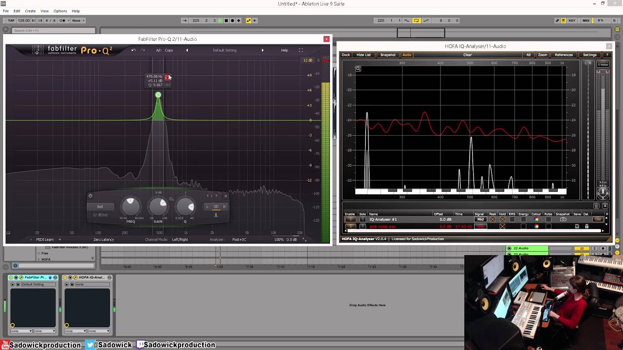
Task: Delete pink noise.wav reference trash icon
Action: pyautogui.click(x=586, y=226)
